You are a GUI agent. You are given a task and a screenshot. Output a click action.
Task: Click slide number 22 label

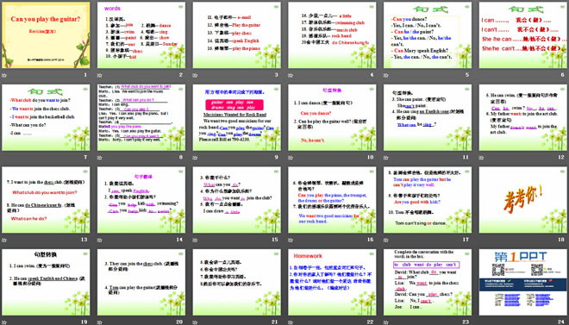[370, 322]
